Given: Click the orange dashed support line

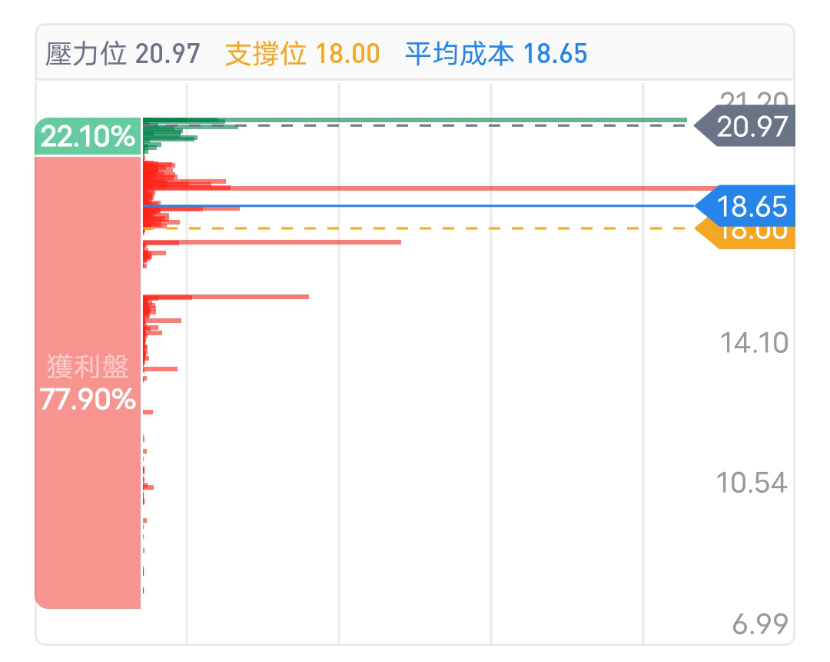Looking at the screenshot, I should click(418, 228).
